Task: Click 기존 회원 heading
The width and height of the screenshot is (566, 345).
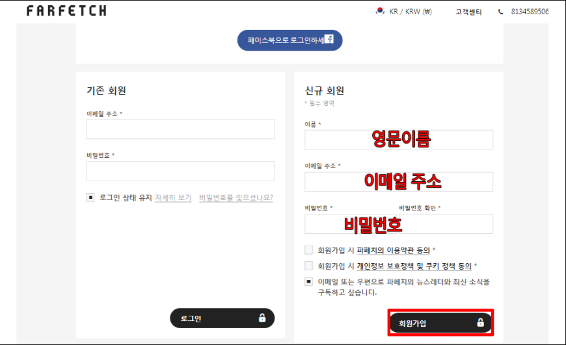Action: click(x=106, y=90)
